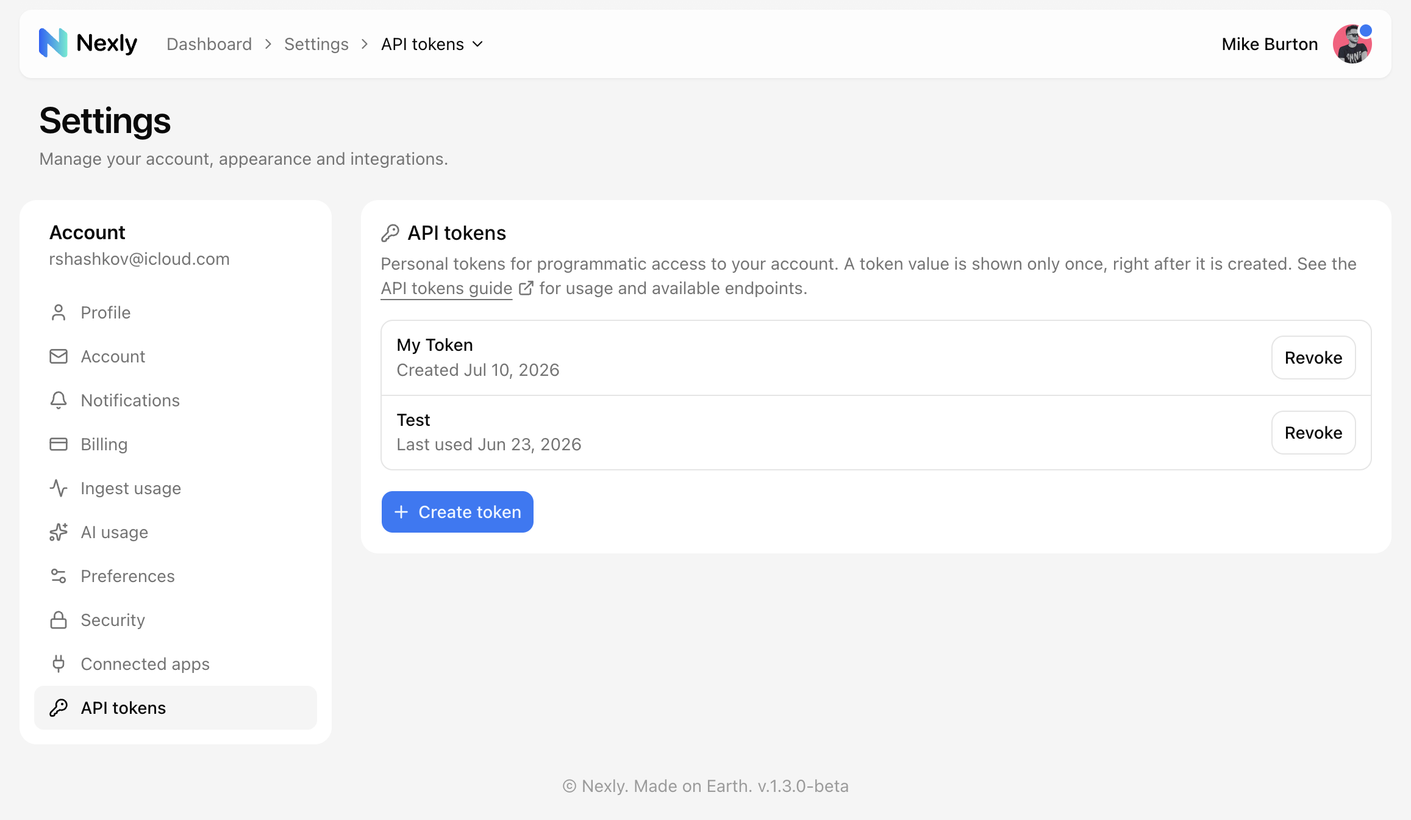Expand the API tokens breadcrumb dropdown arrow
1411x820 pixels.
(x=478, y=44)
